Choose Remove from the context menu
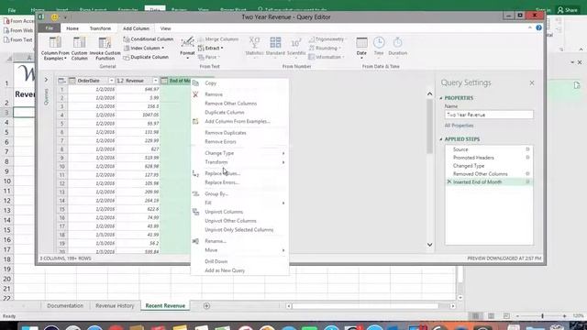Screen dimensions: 587x330 [214, 94]
